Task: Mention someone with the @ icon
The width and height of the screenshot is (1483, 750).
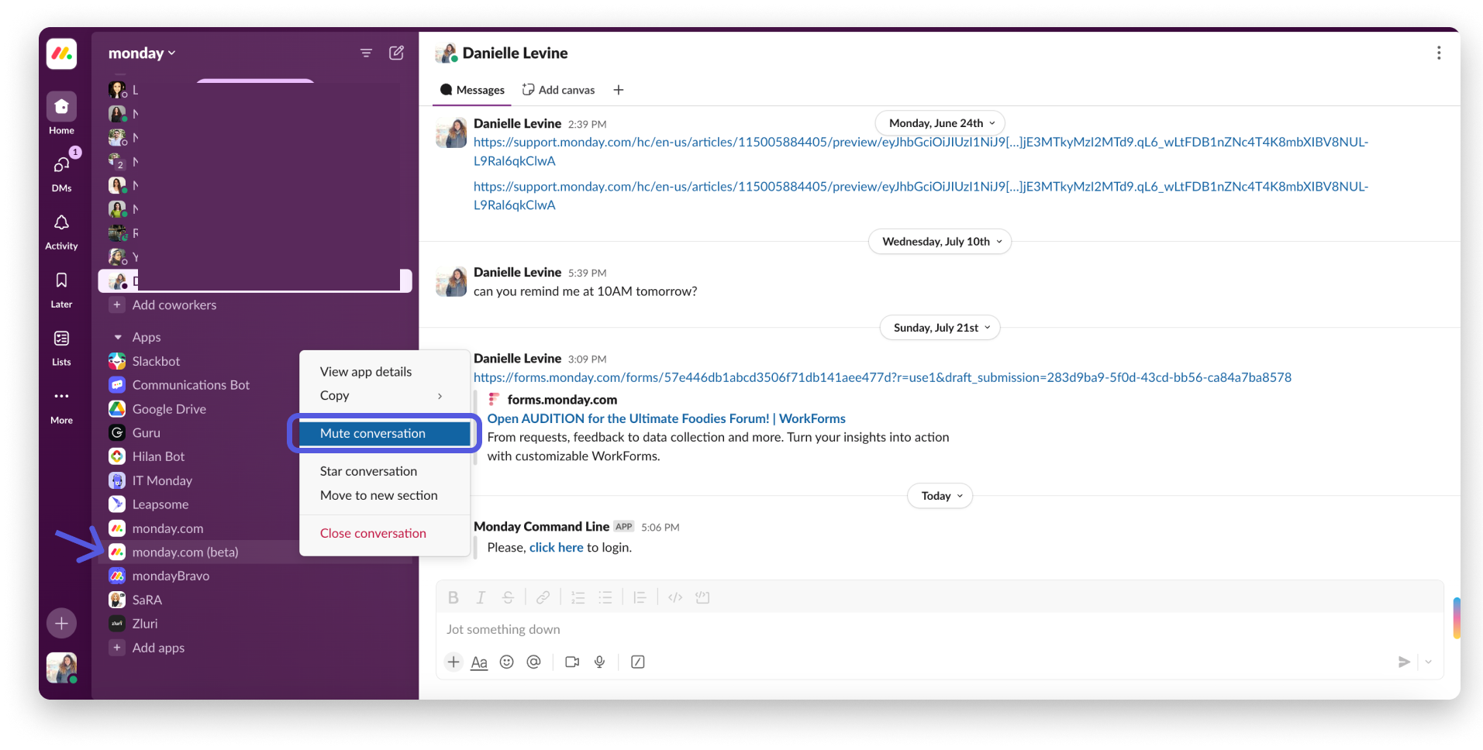Action: (x=533, y=662)
